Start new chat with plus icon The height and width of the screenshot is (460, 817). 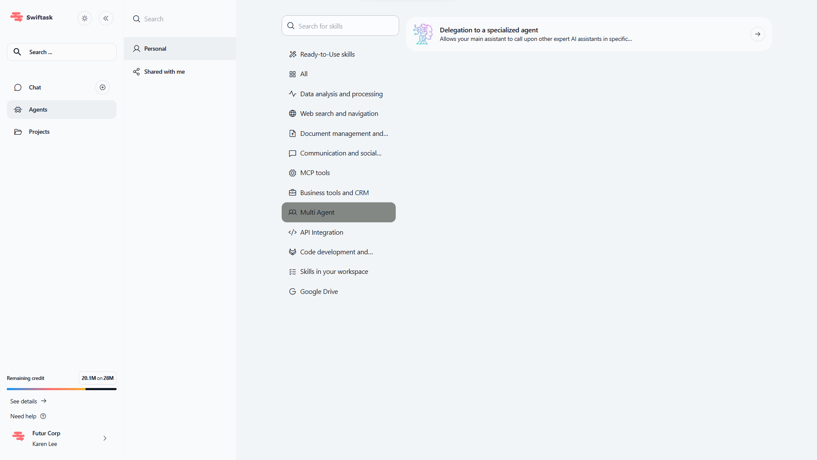(x=103, y=87)
